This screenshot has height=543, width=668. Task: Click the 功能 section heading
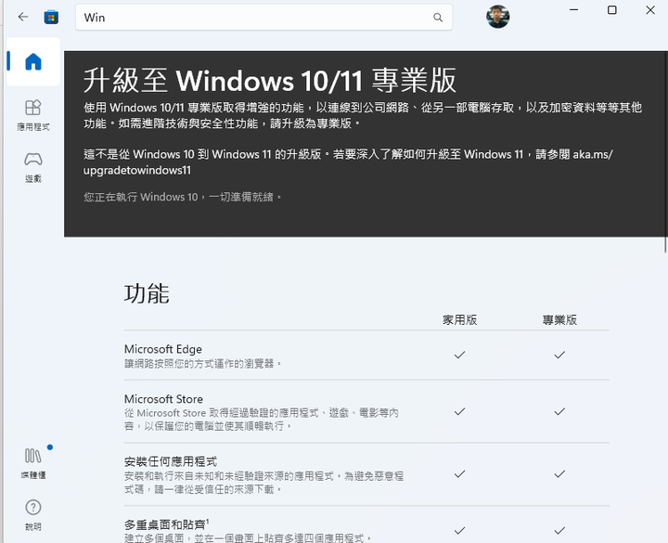pyautogui.click(x=147, y=293)
